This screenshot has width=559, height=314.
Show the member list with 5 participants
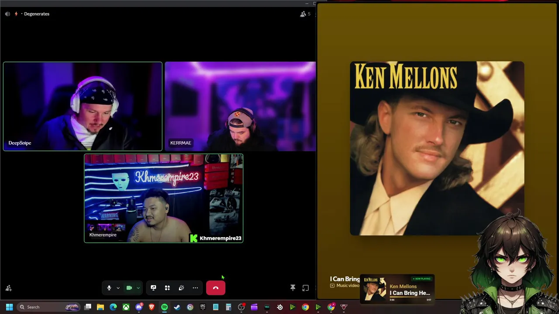pos(305,14)
